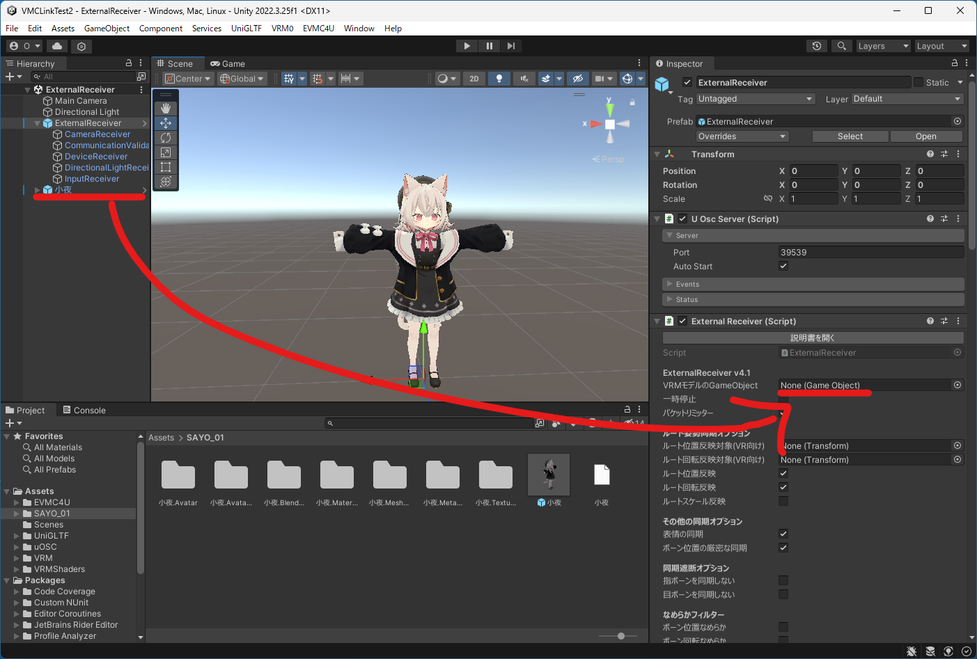977x659 pixels.
Task: Expand the 小夜 item in the Hierarchy
Action: pyautogui.click(x=37, y=189)
